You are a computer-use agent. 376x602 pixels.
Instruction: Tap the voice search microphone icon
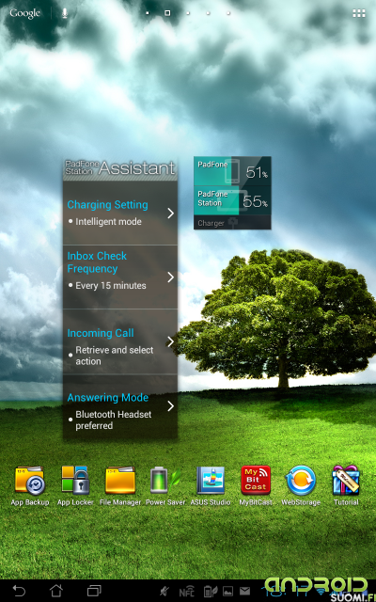(x=65, y=13)
